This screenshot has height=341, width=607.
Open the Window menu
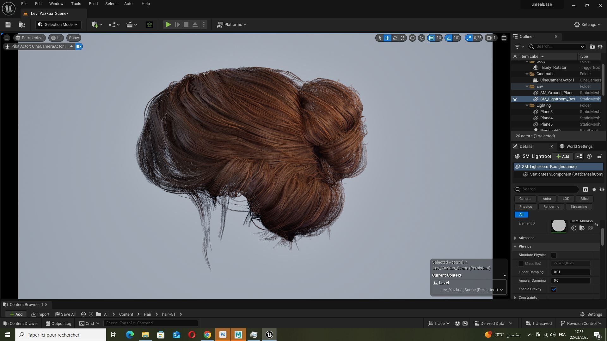click(x=56, y=4)
